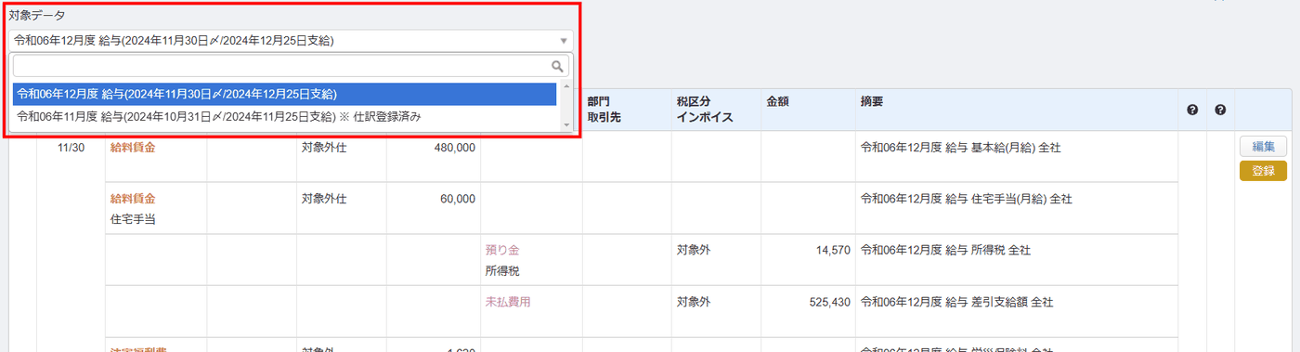Click 対象外 in the 預り金 row

(694, 250)
